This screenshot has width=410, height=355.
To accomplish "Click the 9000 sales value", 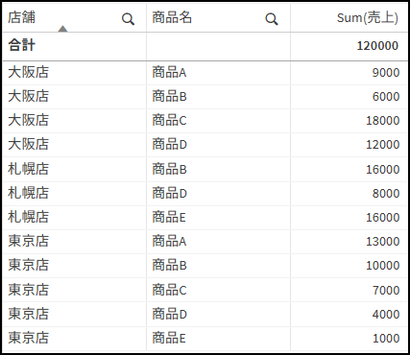I will (386, 73).
